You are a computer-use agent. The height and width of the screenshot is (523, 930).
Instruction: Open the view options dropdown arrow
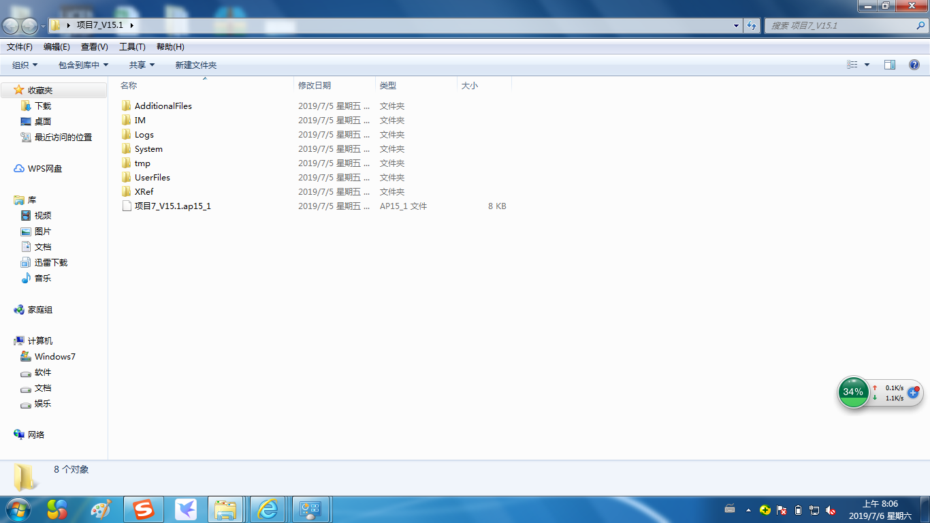867,65
